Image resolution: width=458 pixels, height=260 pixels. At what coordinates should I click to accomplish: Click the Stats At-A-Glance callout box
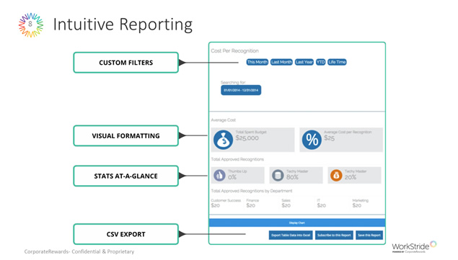point(126,176)
